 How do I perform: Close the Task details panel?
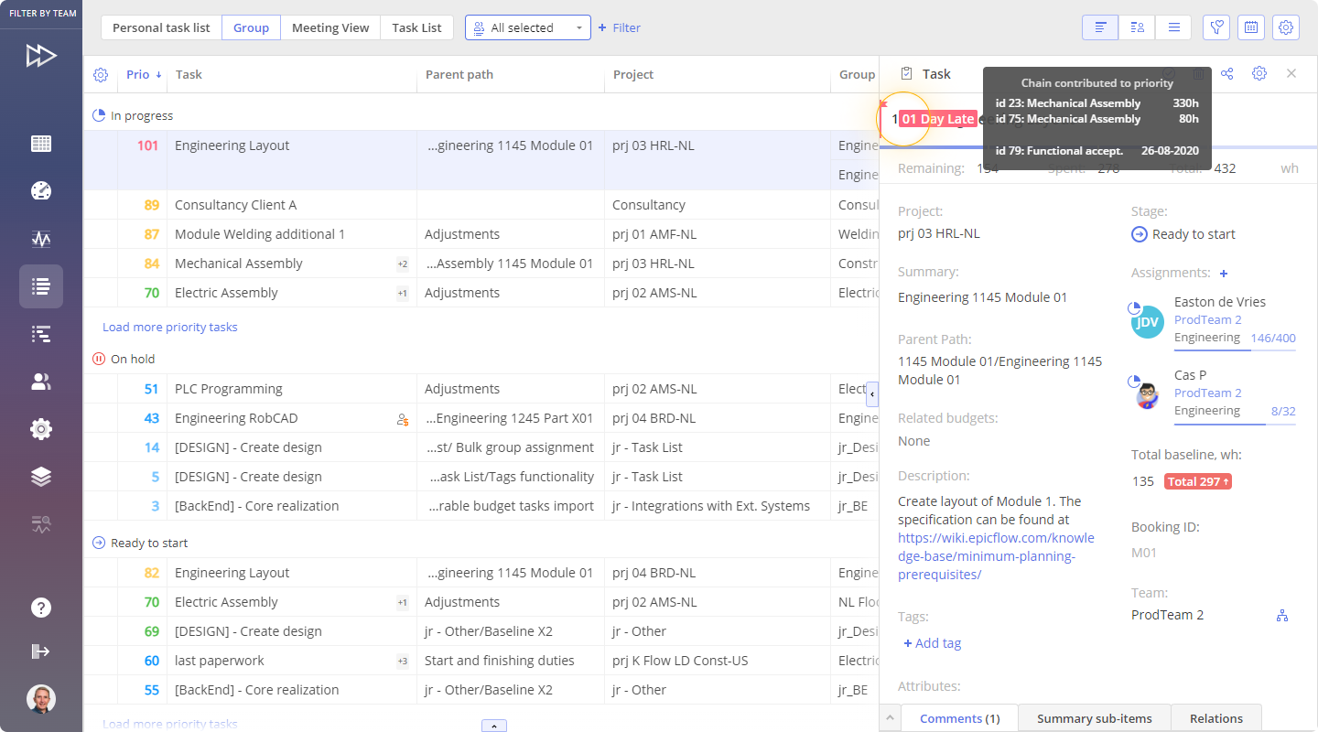[x=1291, y=73]
